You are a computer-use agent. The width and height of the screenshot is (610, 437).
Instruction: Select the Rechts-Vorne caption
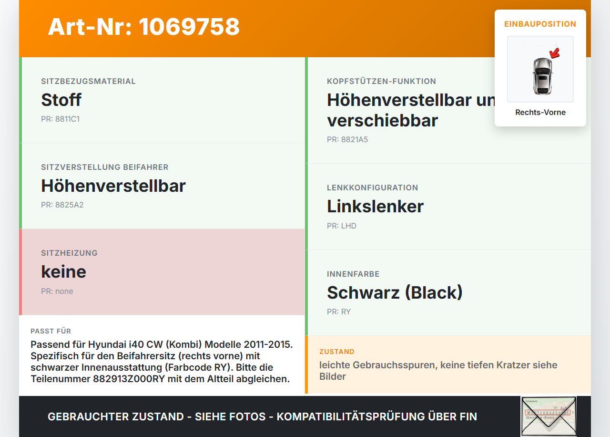(540, 113)
